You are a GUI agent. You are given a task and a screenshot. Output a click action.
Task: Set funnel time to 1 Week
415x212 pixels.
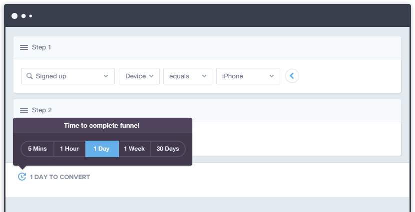coord(134,149)
